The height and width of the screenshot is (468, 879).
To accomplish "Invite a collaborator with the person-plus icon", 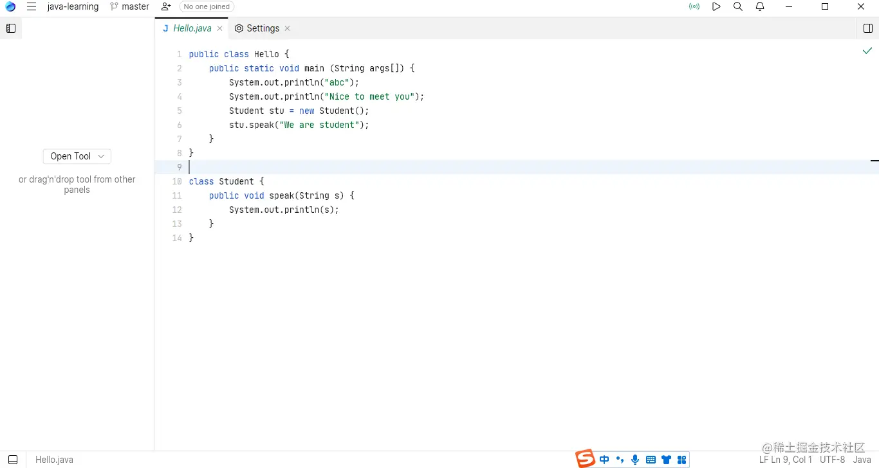I will click(x=165, y=6).
